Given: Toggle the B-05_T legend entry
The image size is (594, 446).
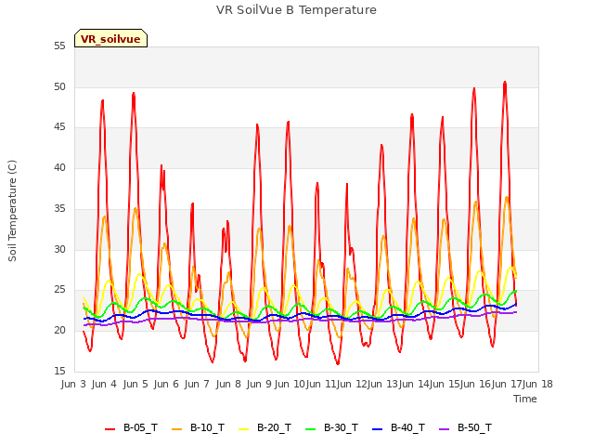Looking at the screenshot, I should coord(131,428).
